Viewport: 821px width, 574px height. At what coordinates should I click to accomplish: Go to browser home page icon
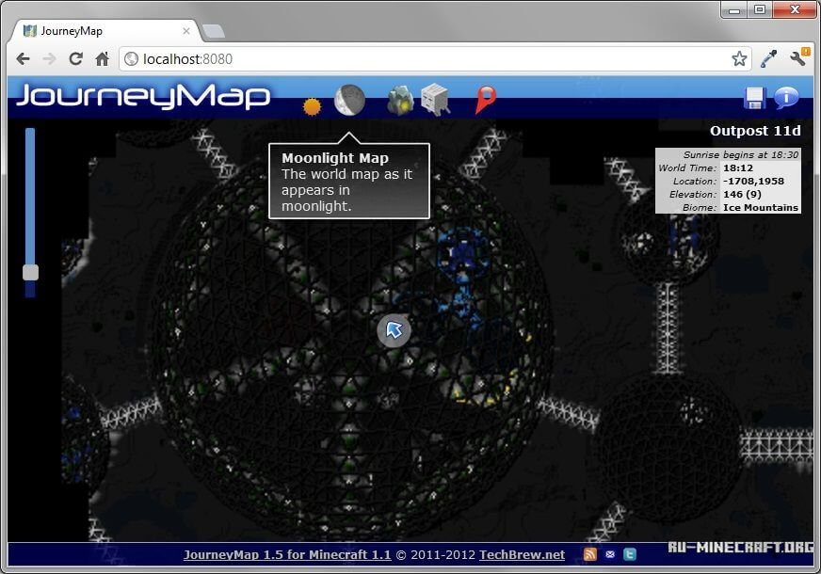coord(102,58)
